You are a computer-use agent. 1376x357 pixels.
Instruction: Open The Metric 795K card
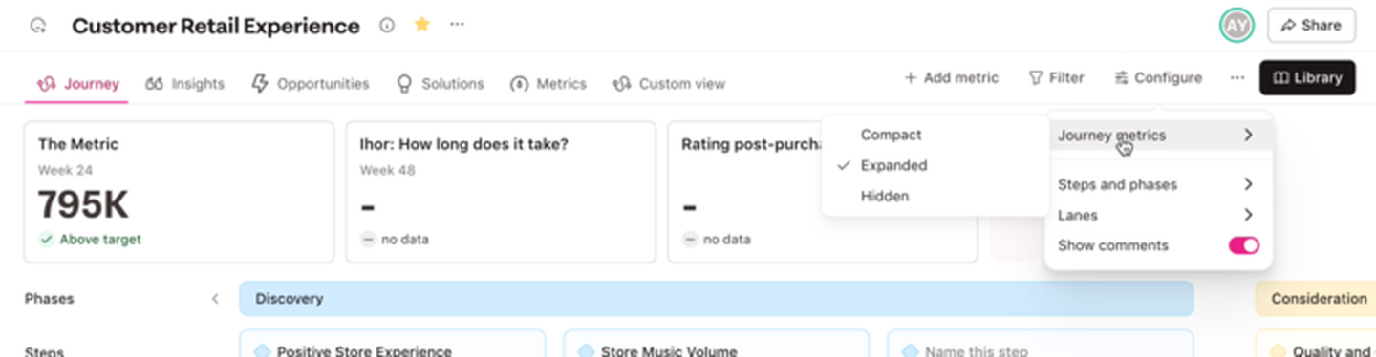(179, 191)
